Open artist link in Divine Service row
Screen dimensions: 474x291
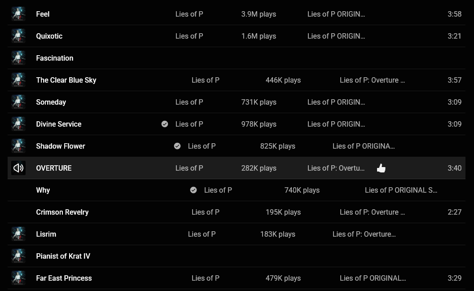pyautogui.click(x=189, y=124)
